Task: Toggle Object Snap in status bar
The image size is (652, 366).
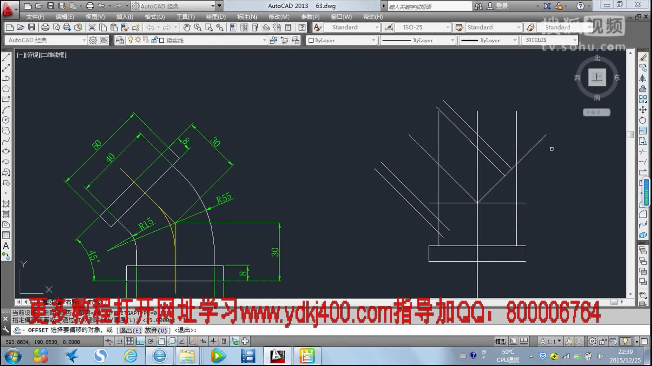Action: click(161, 341)
